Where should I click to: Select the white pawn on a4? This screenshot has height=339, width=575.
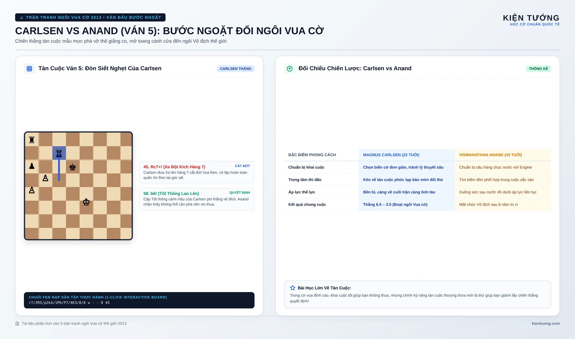click(x=32, y=190)
